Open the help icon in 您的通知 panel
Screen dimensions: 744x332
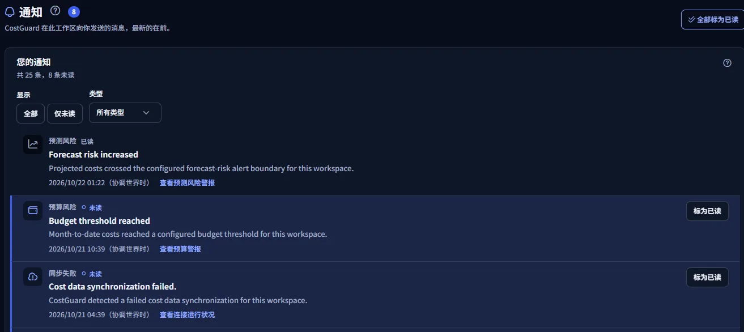click(728, 63)
